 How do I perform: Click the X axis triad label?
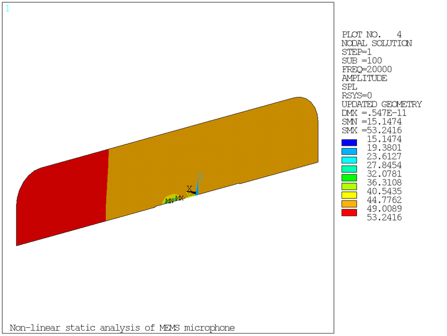[x=189, y=188]
